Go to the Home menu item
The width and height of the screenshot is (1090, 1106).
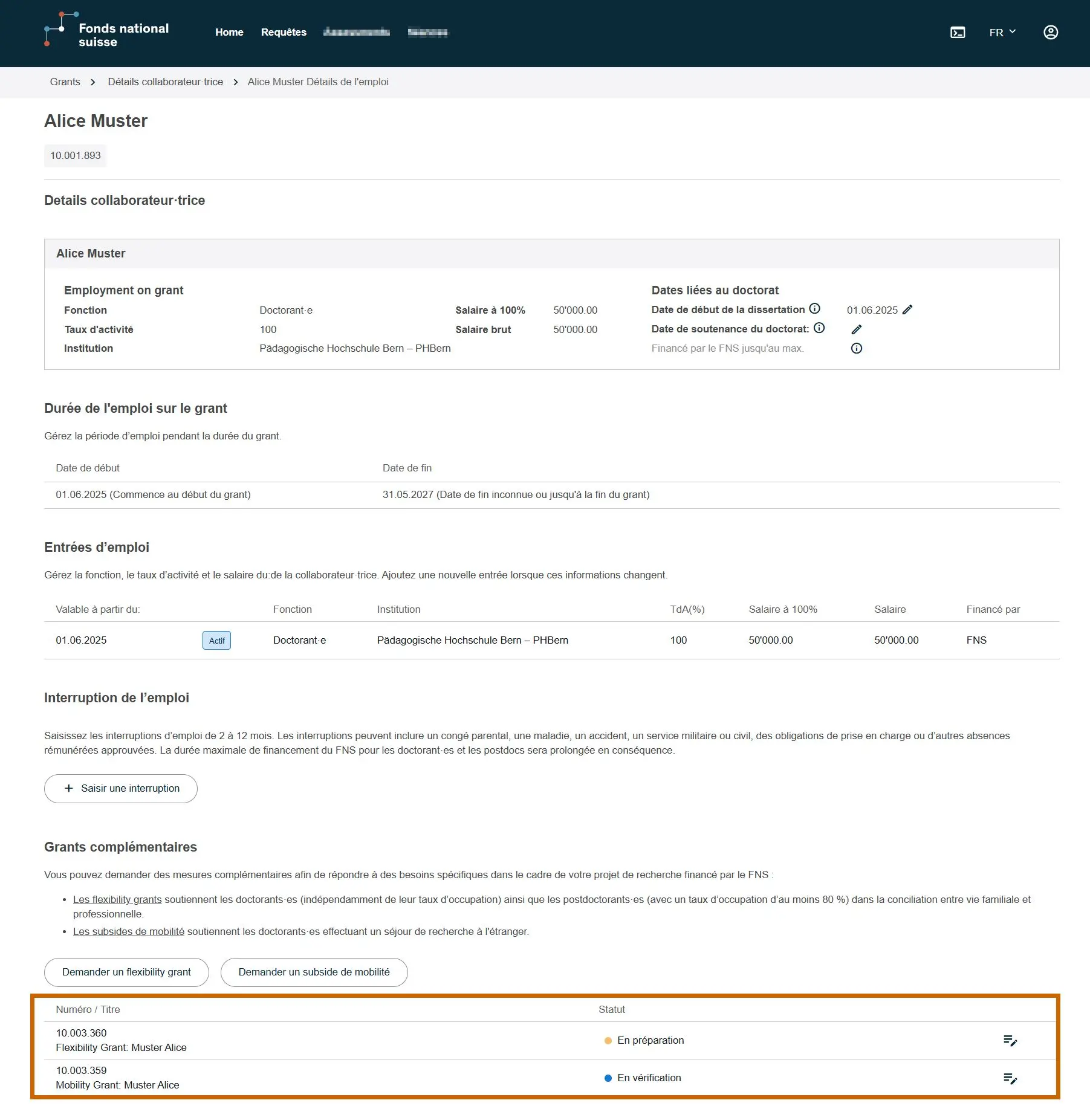(229, 33)
